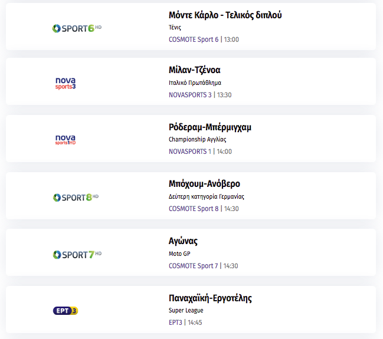Open the Παναχαϊκή-Εργοτέλης match title

(x=210, y=298)
